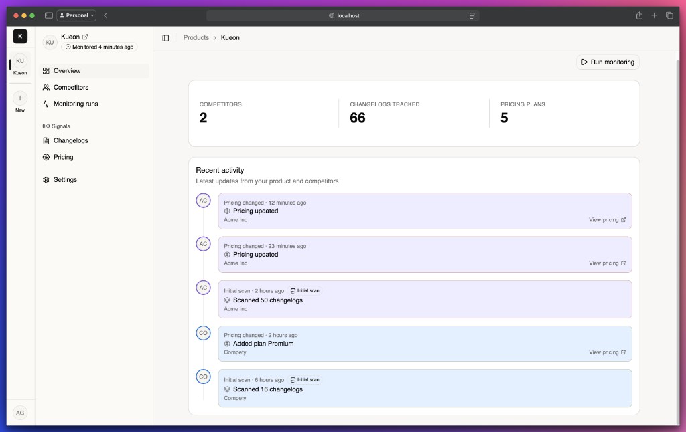Image resolution: width=686 pixels, height=432 pixels.
Task: Click Run monitoring button
Action: (x=608, y=62)
